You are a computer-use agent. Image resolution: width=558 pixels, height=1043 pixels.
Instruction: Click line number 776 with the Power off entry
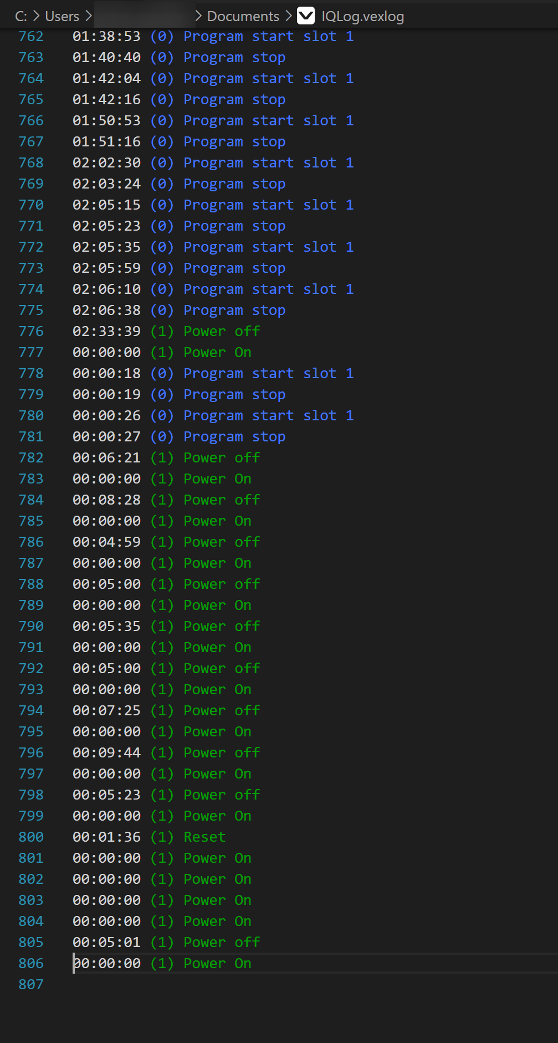[x=30, y=331]
